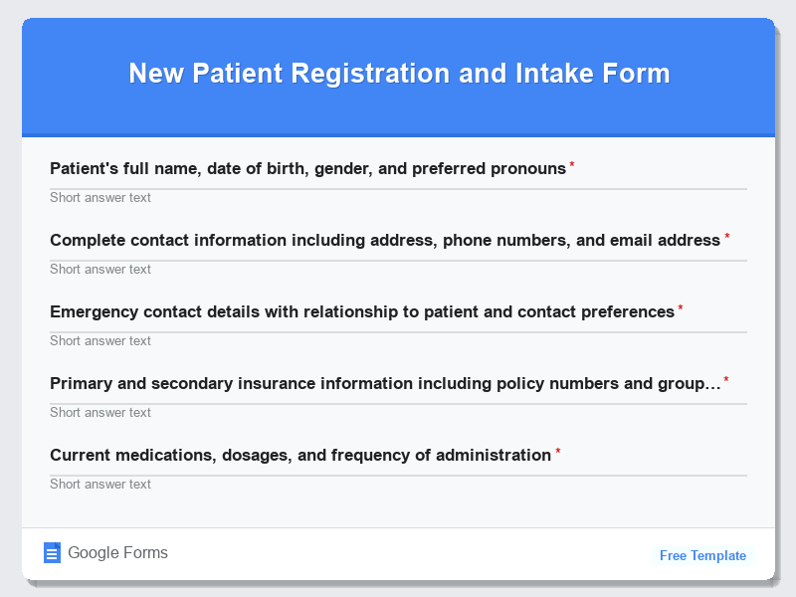Screen dimensions: 796x597
Task: Click the short answer field for current medications
Action: (x=398, y=485)
